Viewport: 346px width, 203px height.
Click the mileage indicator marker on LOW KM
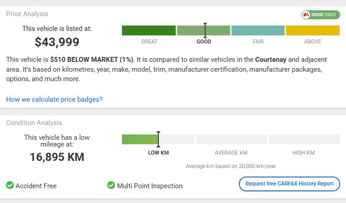(158, 139)
